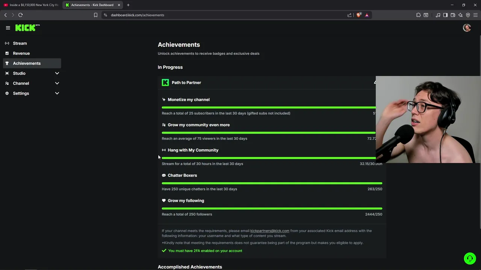Image resolution: width=481 pixels, height=270 pixels.
Task: Reload the page
Action: 21,15
